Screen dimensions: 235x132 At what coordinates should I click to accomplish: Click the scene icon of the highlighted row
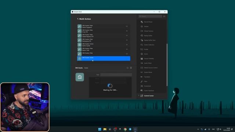tap(79, 59)
